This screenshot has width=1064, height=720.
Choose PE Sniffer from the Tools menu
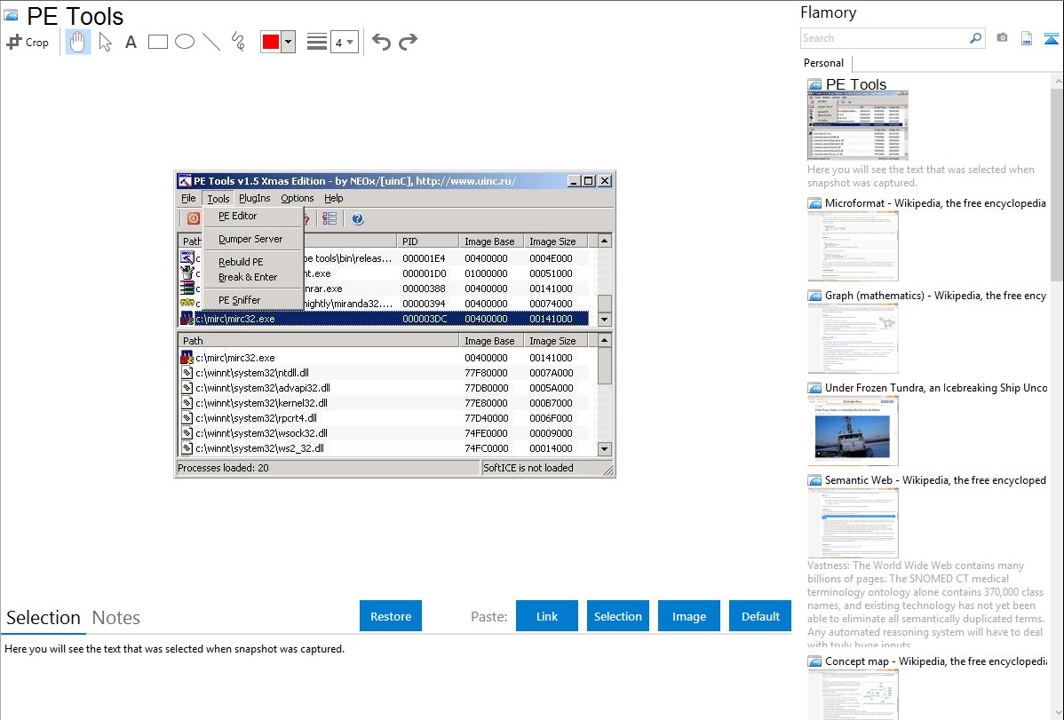[253, 300]
